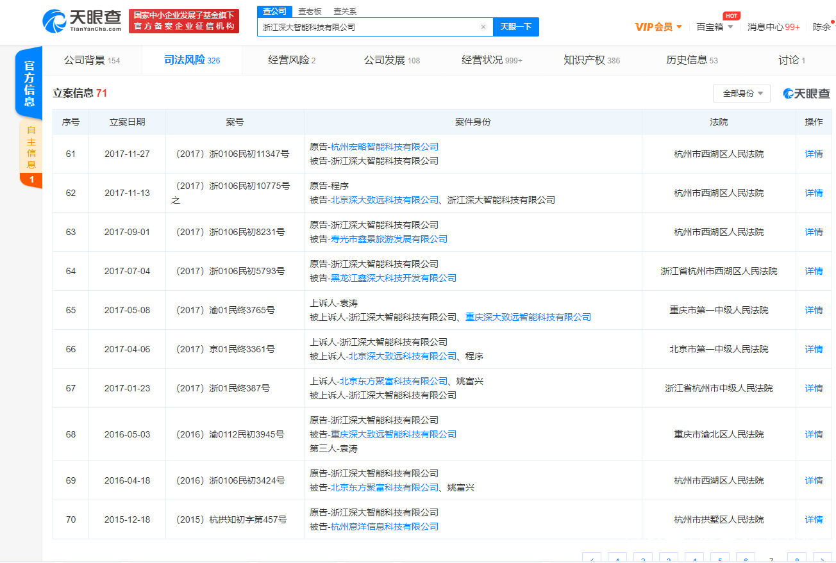The width and height of the screenshot is (836, 563).
Task: Click the 天眼查 brand mark beside 全部身份
Action: pos(805,93)
